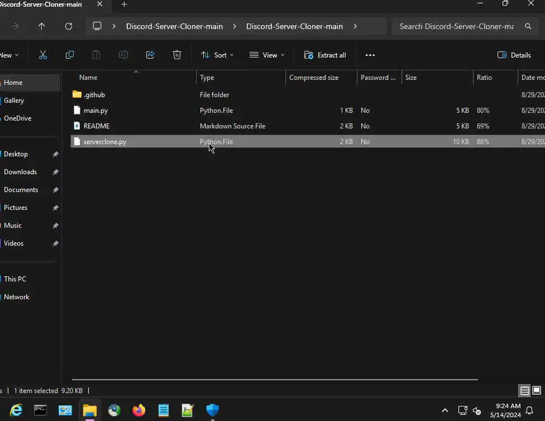
Task: Click the Cut scissors icon
Action: tap(43, 55)
